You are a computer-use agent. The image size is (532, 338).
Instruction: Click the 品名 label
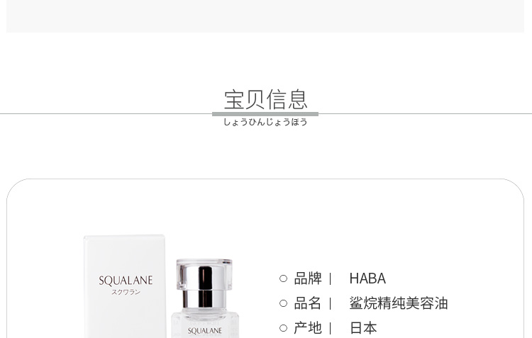click(308, 303)
